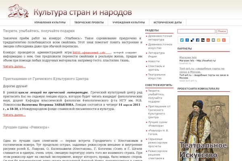Follow the www.tort-art.ru partner address
This screenshot has width=242, height=161.
point(188,81)
